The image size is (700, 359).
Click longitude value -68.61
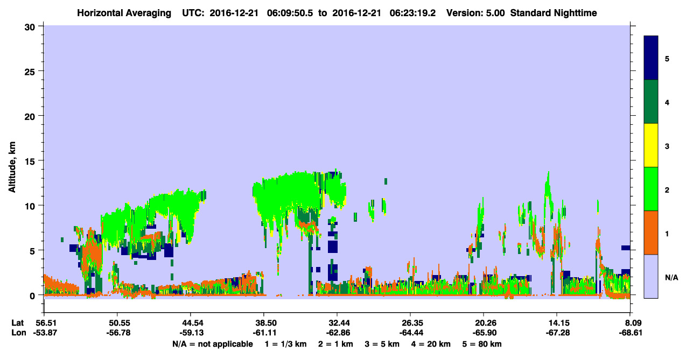click(x=629, y=333)
